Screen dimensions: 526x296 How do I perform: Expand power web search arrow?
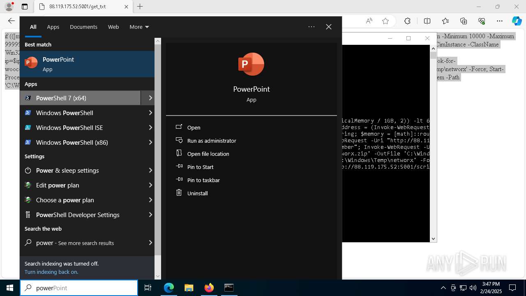[x=150, y=243]
